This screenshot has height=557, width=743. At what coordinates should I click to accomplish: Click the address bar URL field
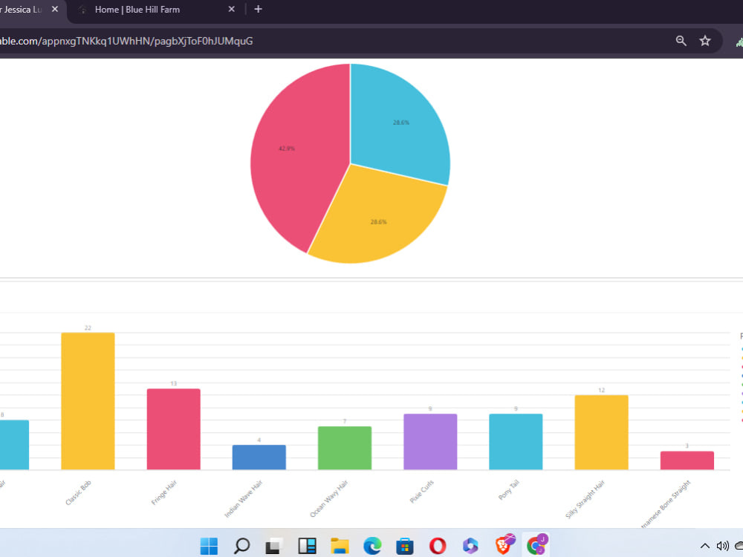(126, 41)
